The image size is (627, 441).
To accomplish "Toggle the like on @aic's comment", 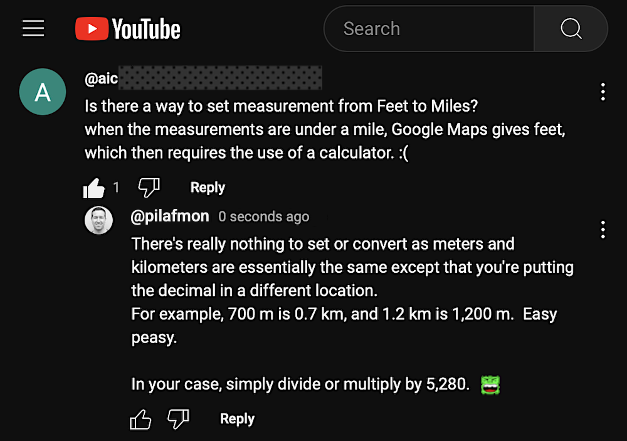I will (93, 187).
